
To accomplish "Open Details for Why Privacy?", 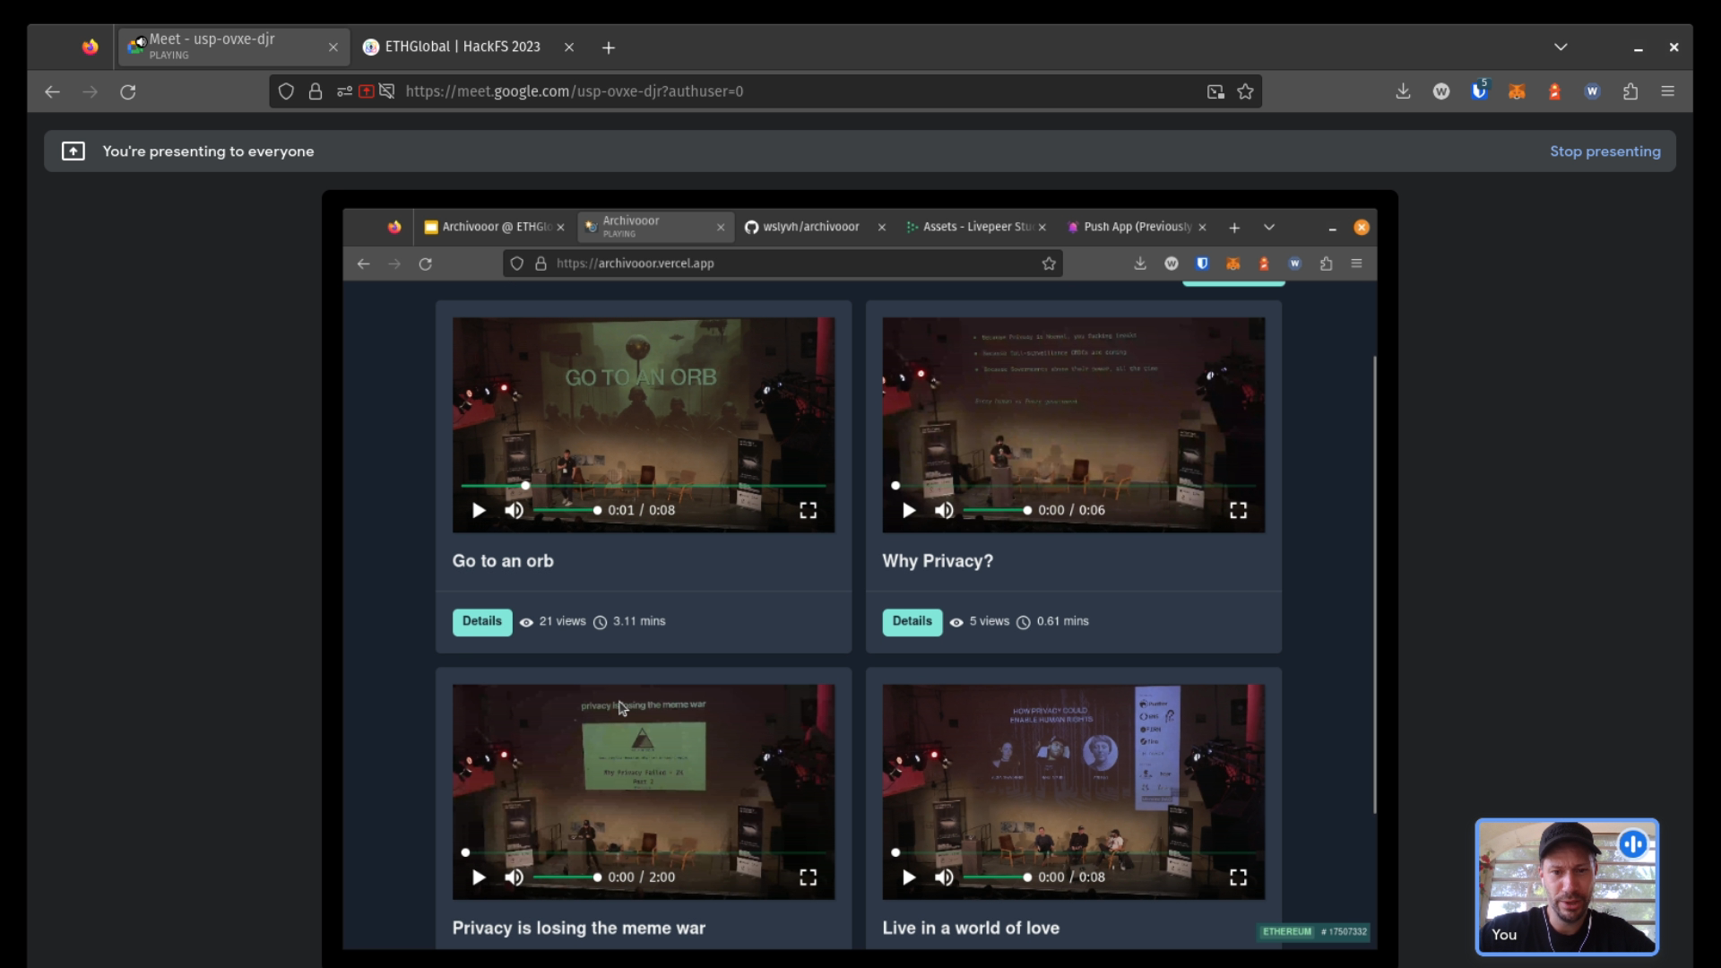I will [x=912, y=621].
